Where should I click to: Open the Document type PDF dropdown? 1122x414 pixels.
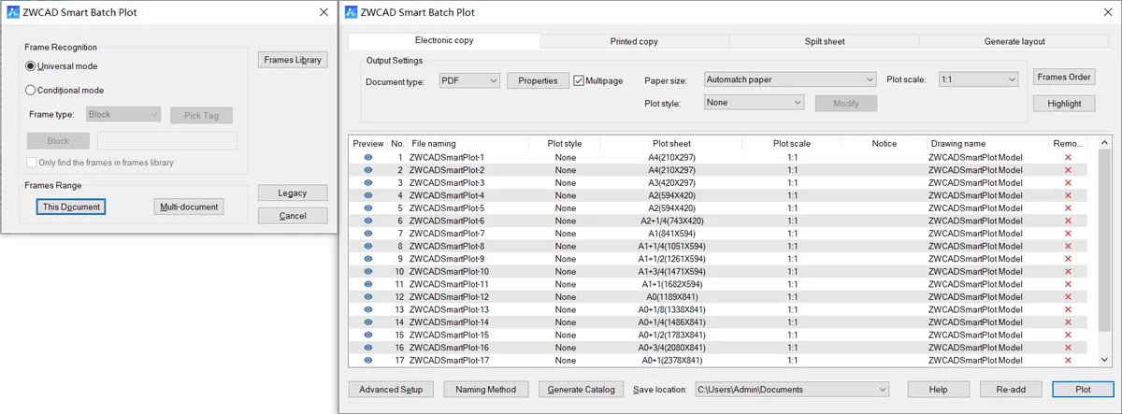click(469, 80)
